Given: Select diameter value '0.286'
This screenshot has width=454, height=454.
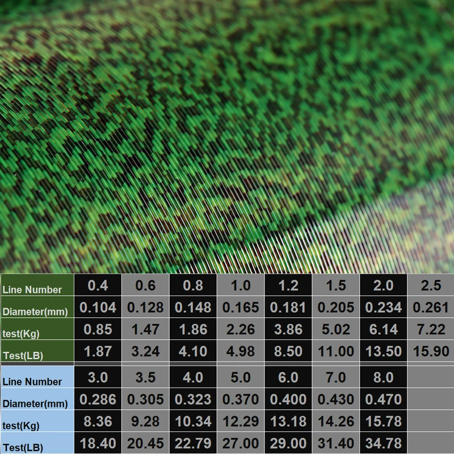Looking at the screenshot, I should coord(98,399).
